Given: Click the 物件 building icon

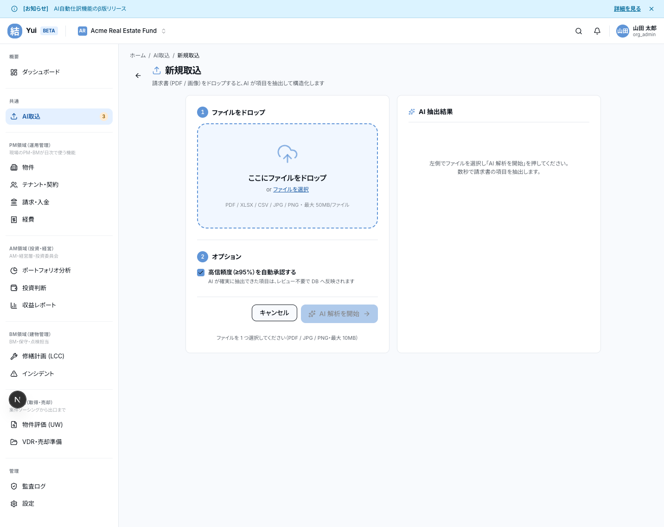Looking at the screenshot, I should [14, 167].
